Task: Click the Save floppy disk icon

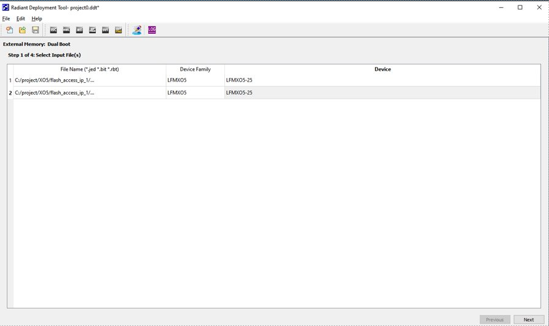Action: point(36,30)
